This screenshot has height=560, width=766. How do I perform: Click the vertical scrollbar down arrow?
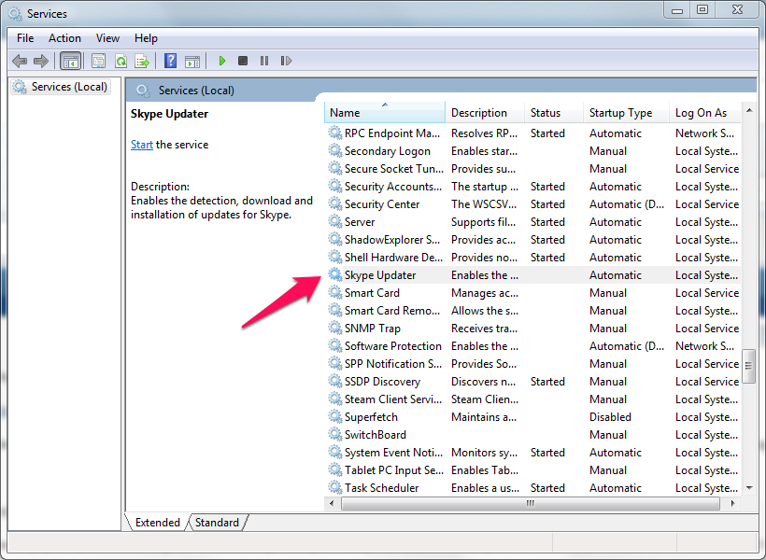[748, 487]
